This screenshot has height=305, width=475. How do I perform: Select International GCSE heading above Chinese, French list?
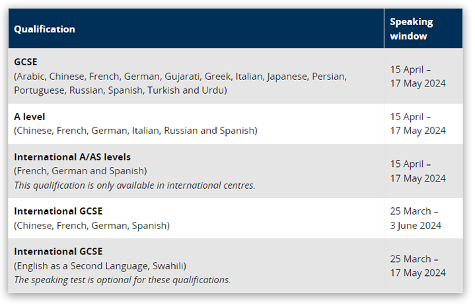click(58, 211)
